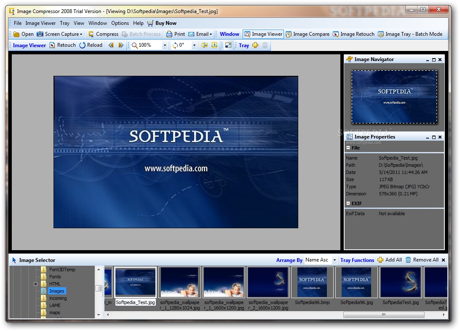Select the softpedia_wallpaper_2_1600x1200.jpg thumbnail
460x331 pixels.
(x=268, y=282)
